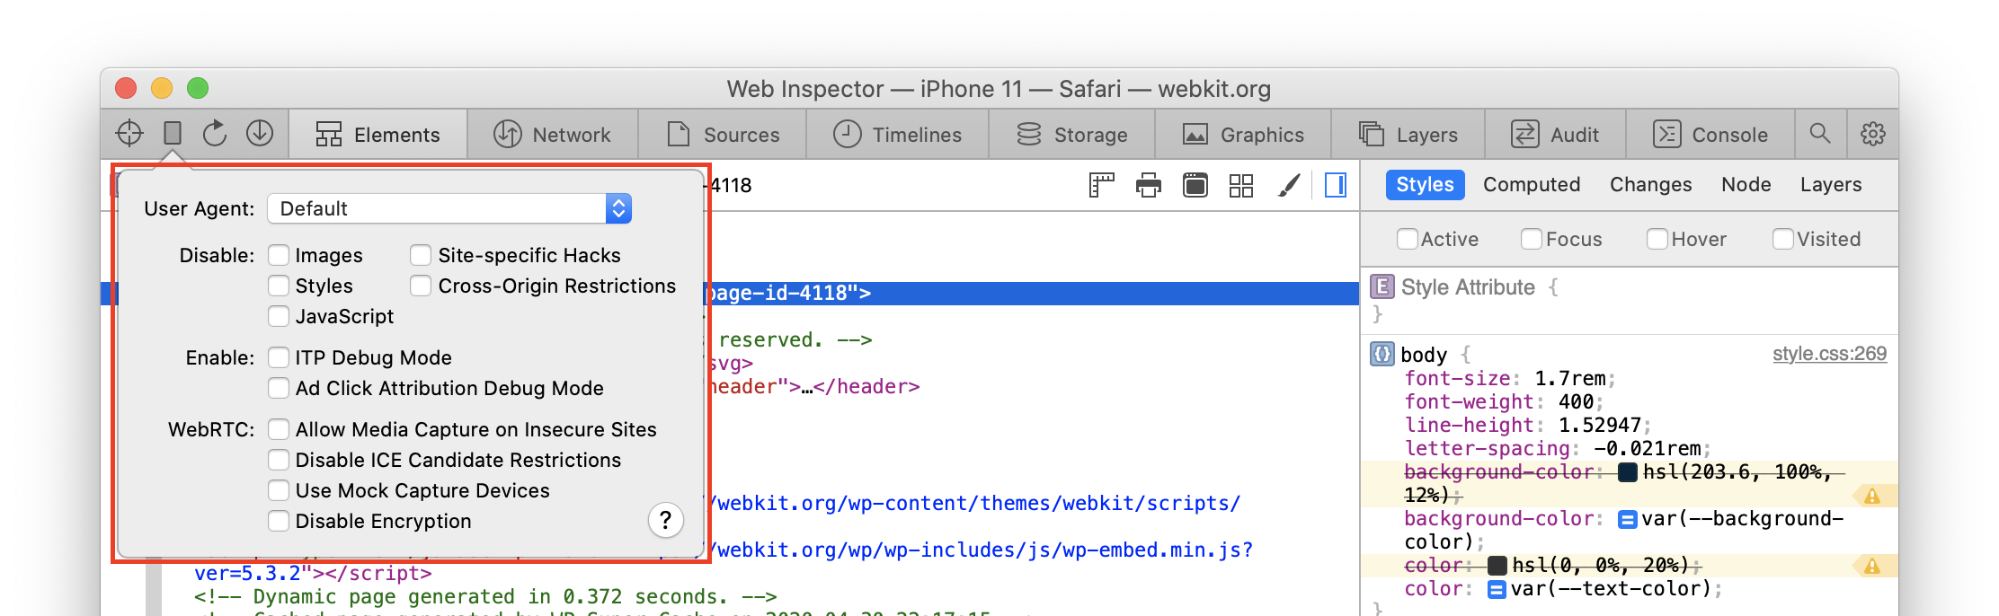The image size is (1999, 616).
Task: Switch to the Network tab
Action: 553,135
